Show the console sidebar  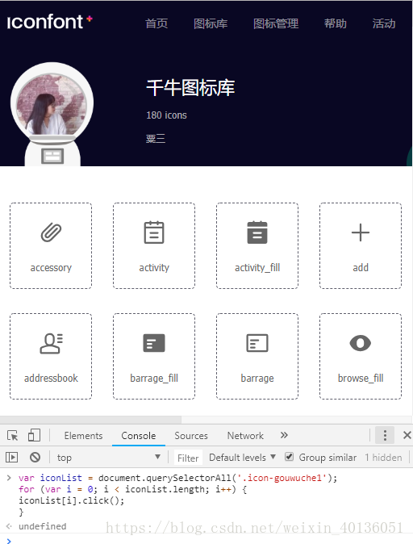pyautogui.click(x=11, y=458)
